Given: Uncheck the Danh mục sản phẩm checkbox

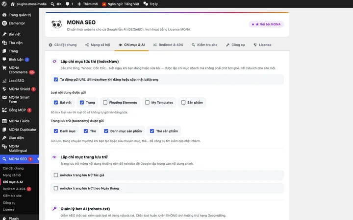Looking at the screenshot, I should pos(106,131).
